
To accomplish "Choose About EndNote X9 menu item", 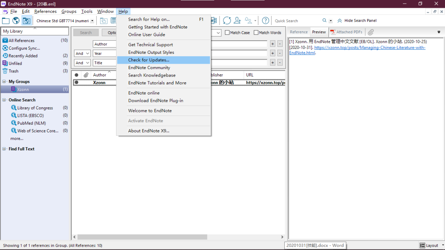I will tap(164, 131).
